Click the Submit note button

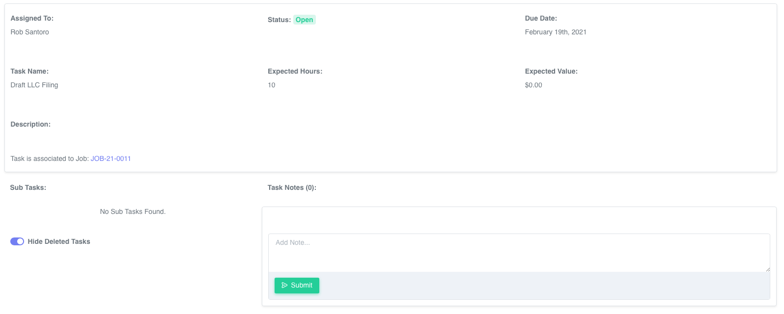coord(297,286)
